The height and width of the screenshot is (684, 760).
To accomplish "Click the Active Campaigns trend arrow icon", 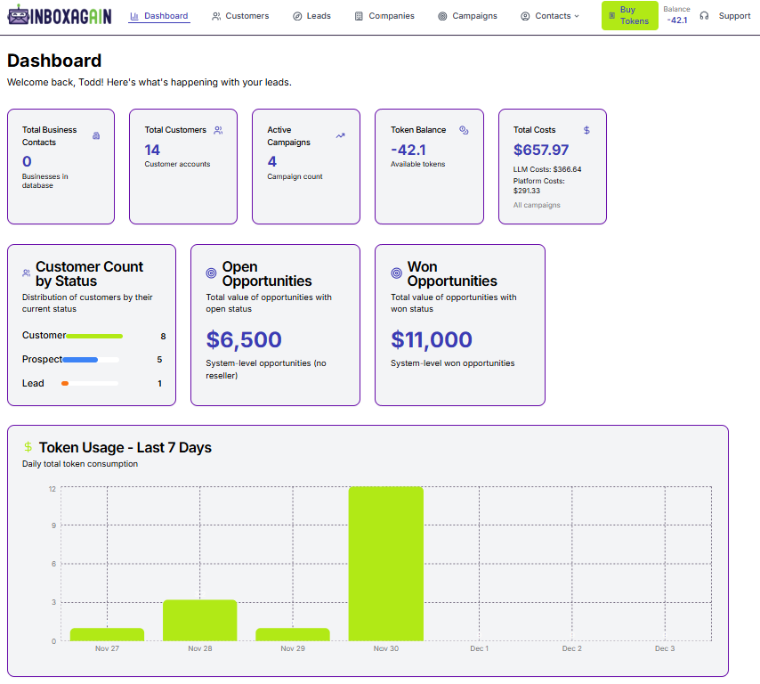I will (340, 135).
